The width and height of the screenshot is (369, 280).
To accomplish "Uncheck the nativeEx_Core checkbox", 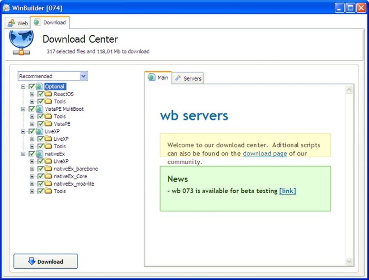I will [41, 176].
